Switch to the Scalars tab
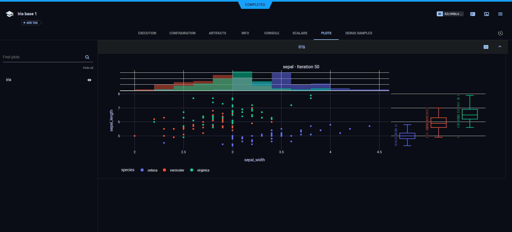 tap(300, 33)
